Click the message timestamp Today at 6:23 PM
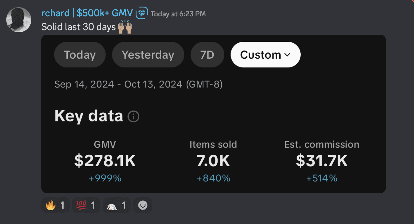The width and height of the screenshot is (414, 224). tap(178, 14)
